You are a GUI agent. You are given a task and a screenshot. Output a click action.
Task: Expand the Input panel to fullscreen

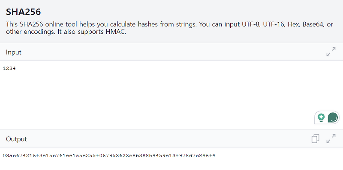point(331,52)
